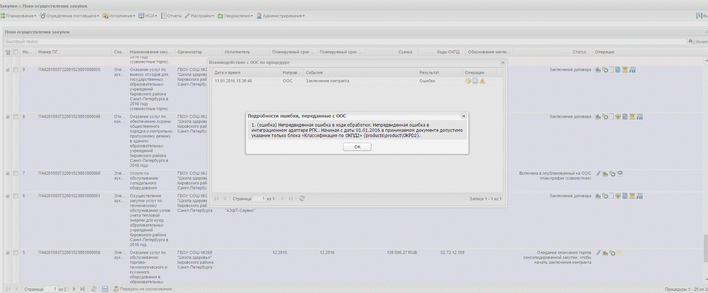Select the 'Заключение контракта' event cell
The image size is (708, 293).
click(x=327, y=81)
